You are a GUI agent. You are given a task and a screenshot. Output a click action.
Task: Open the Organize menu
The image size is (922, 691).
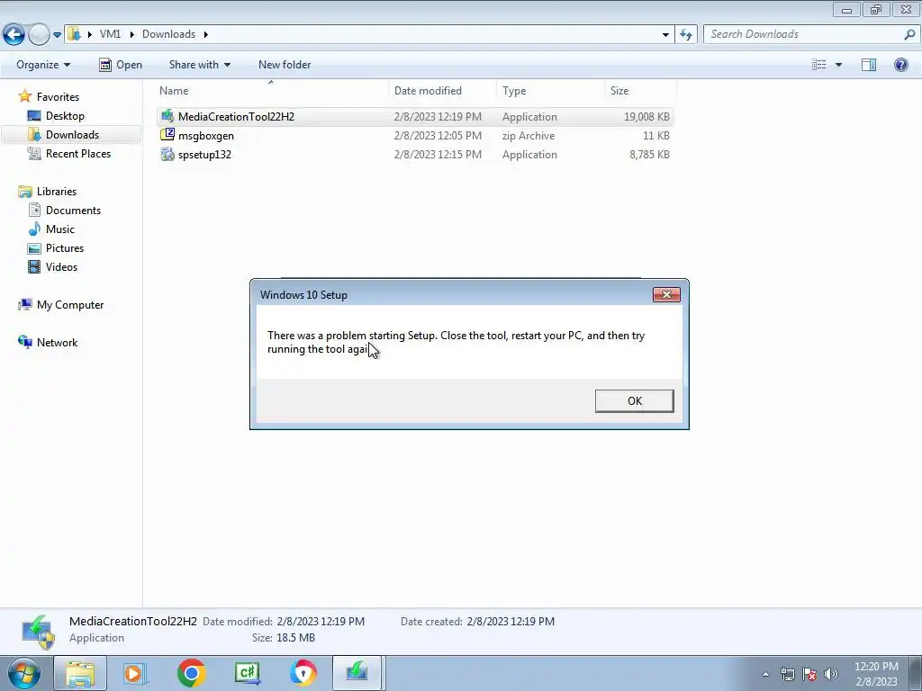click(43, 65)
